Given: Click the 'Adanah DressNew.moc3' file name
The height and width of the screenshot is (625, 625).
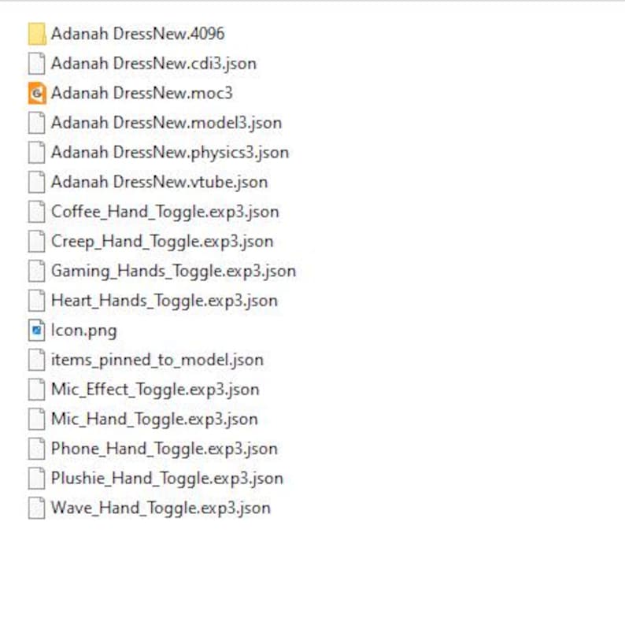Looking at the screenshot, I should (x=142, y=93).
